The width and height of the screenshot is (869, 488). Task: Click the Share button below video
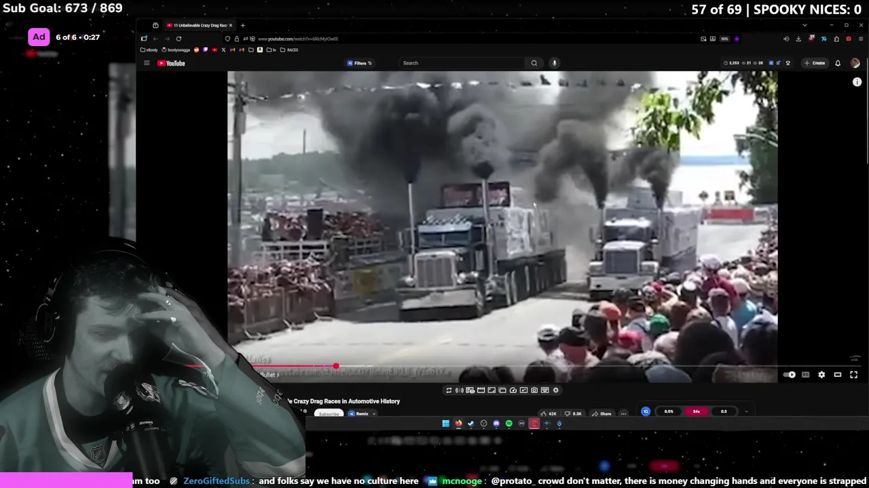coord(601,413)
